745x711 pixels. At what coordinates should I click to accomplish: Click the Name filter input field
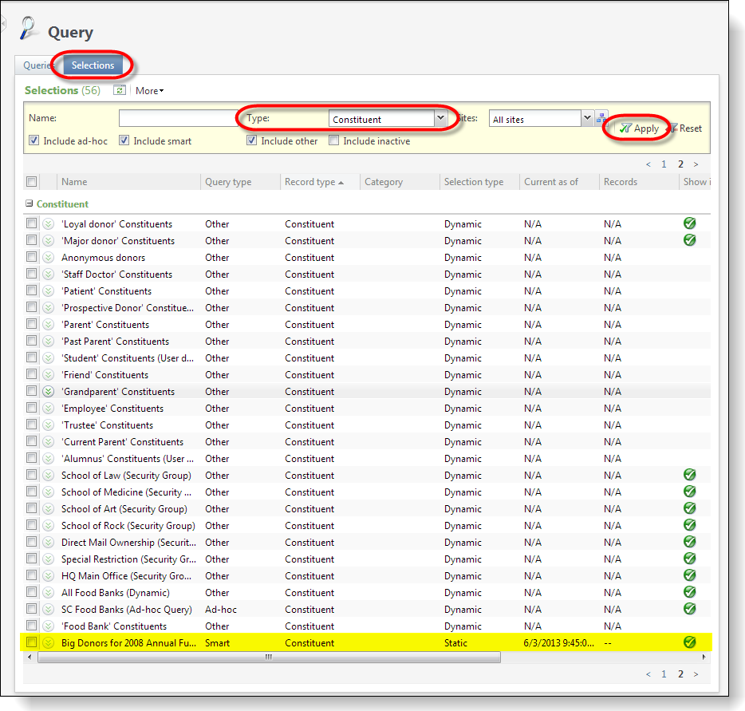(x=178, y=118)
